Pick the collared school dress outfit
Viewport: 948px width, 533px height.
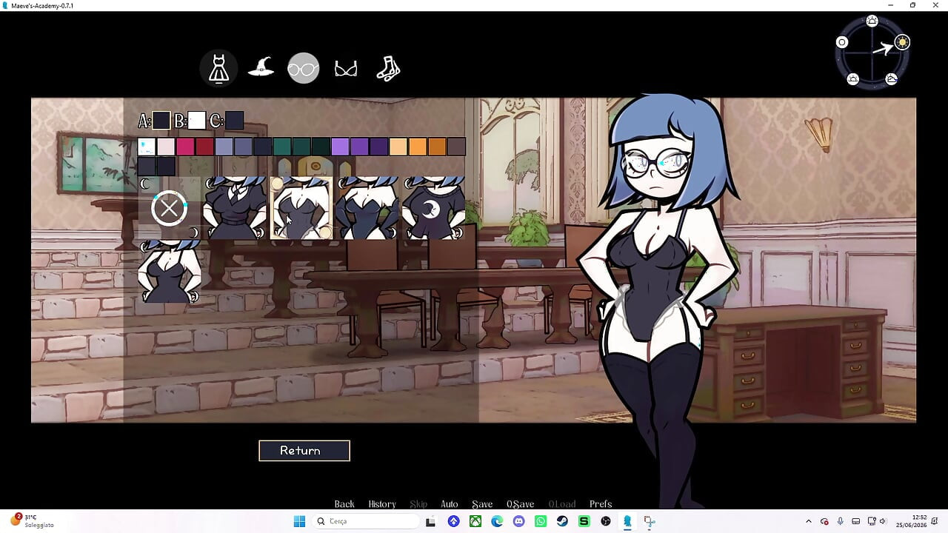pos(235,208)
